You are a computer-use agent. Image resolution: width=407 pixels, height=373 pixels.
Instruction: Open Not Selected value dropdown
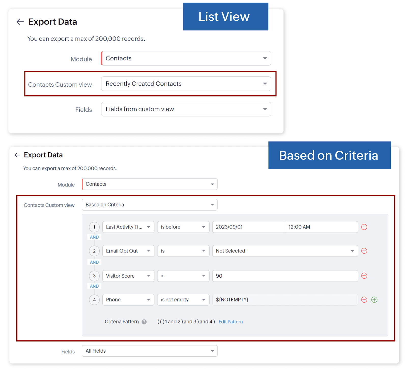[x=285, y=251]
